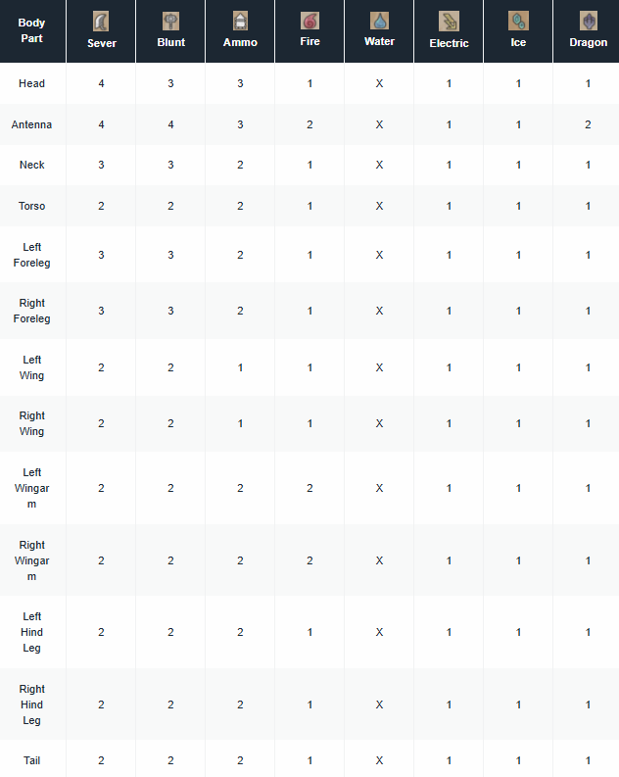Select the Water droplet icon
619x777 pixels.
point(379,22)
